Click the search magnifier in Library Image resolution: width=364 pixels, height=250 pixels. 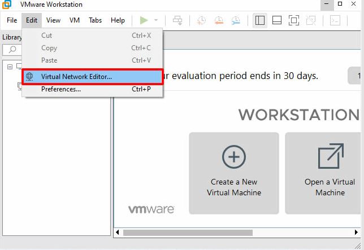12,49
